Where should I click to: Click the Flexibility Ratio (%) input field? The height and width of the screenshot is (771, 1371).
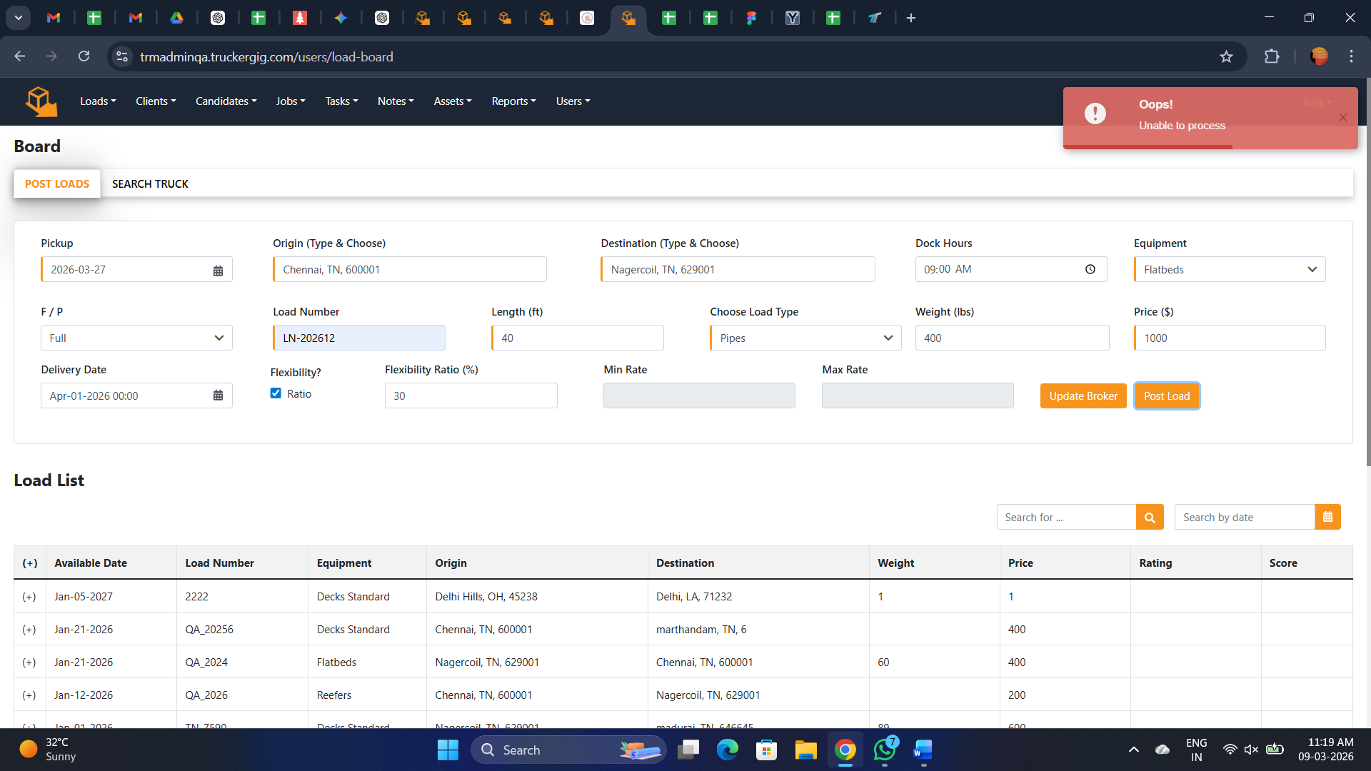[x=471, y=396]
